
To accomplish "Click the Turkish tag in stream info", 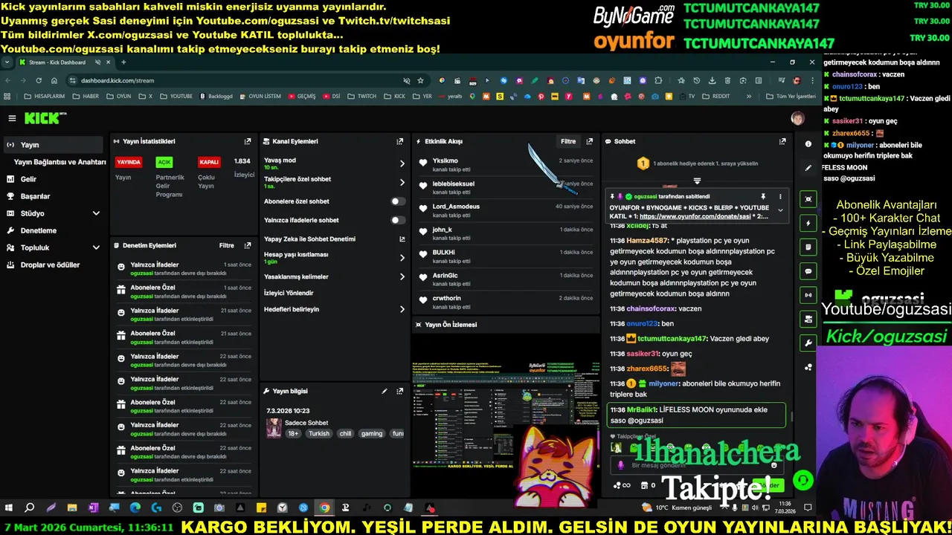I will pos(319,434).
